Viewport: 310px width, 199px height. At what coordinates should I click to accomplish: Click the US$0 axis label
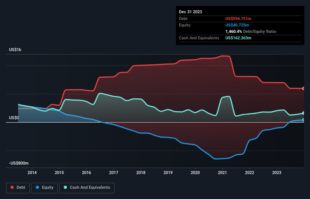tap(14, 118)
